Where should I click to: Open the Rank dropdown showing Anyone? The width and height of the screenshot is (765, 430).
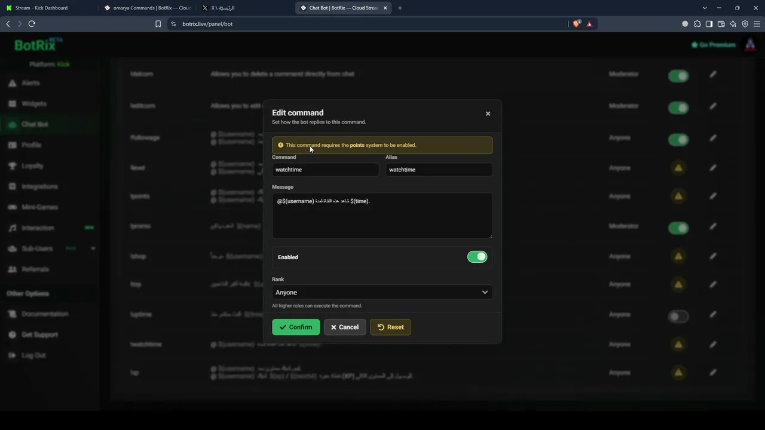click(x=382, y=292)
